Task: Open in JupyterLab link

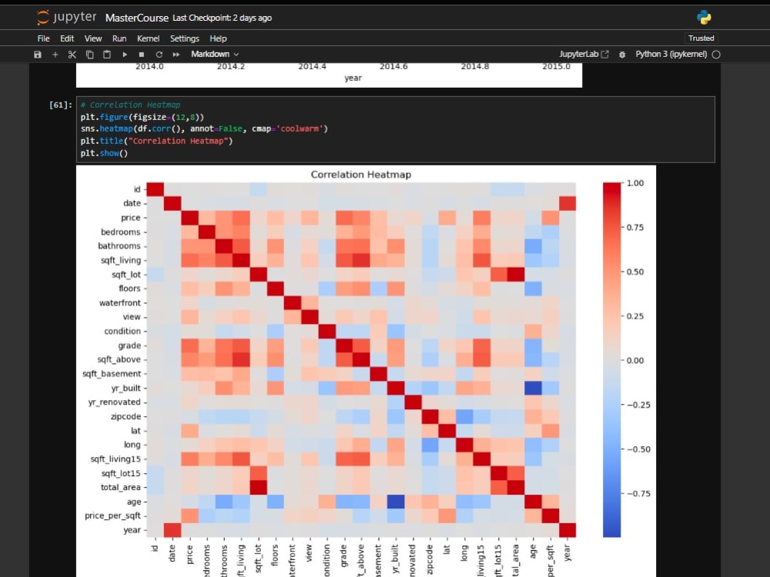Action: (x=584, y=54)
